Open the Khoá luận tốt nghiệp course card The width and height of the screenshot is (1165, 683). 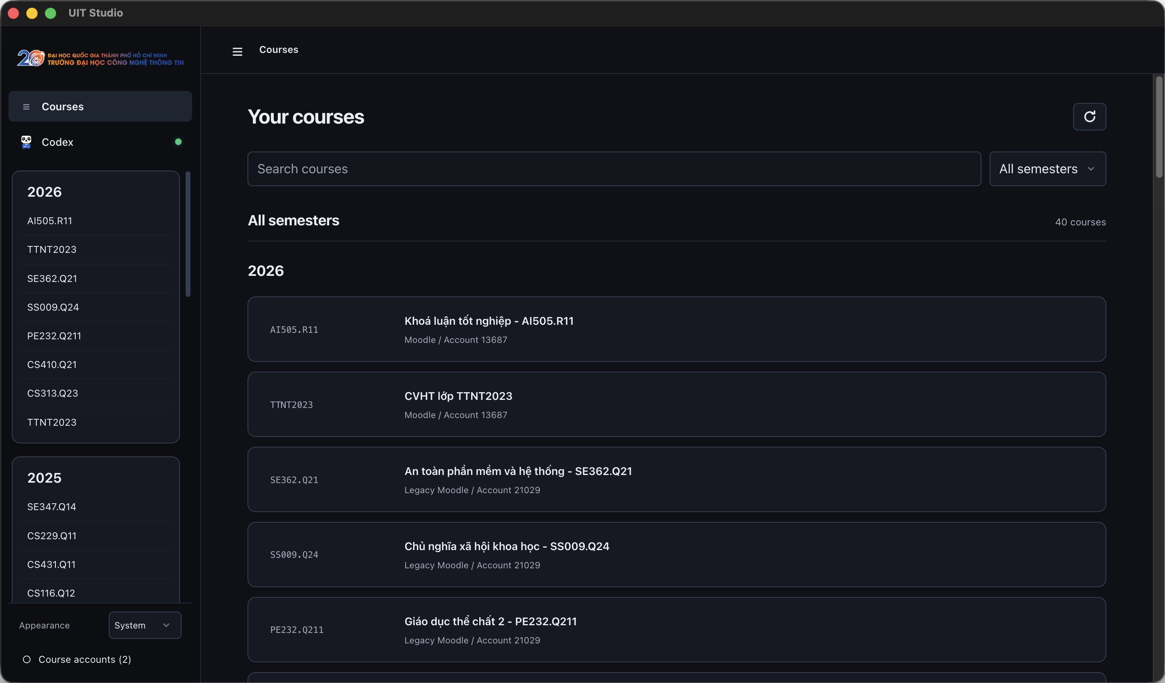point(677,329)
